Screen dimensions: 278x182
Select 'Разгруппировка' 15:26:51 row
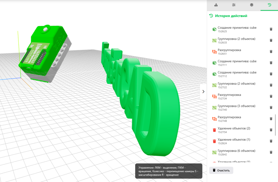(242, 51)
